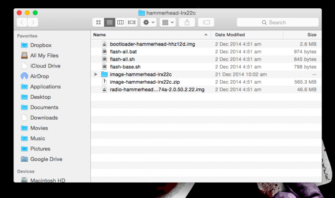Expand the image-hammerhead-lrx22c folder
This screenshot has width=335, height=198.
pyautogui.click(x=96, y=74)
